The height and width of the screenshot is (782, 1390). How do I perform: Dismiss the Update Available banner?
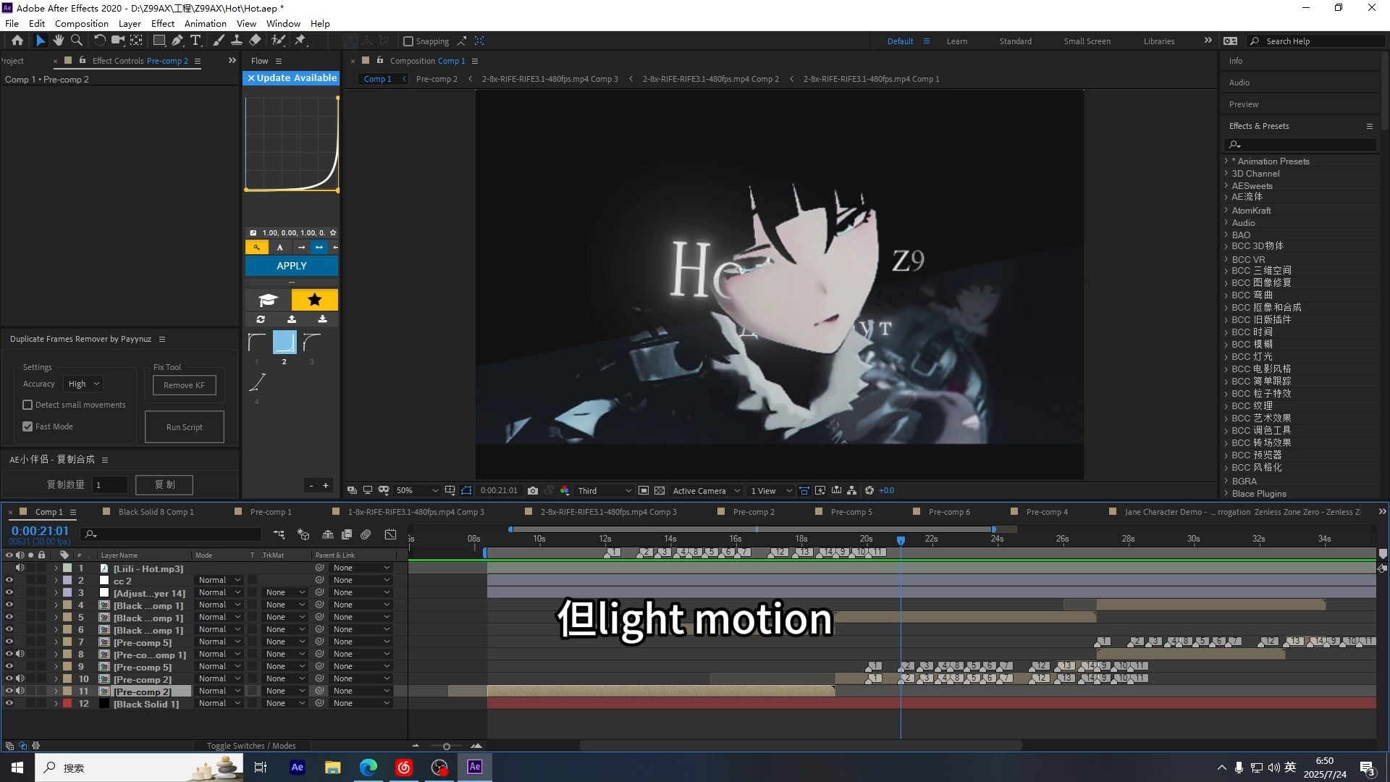point(251,77)
